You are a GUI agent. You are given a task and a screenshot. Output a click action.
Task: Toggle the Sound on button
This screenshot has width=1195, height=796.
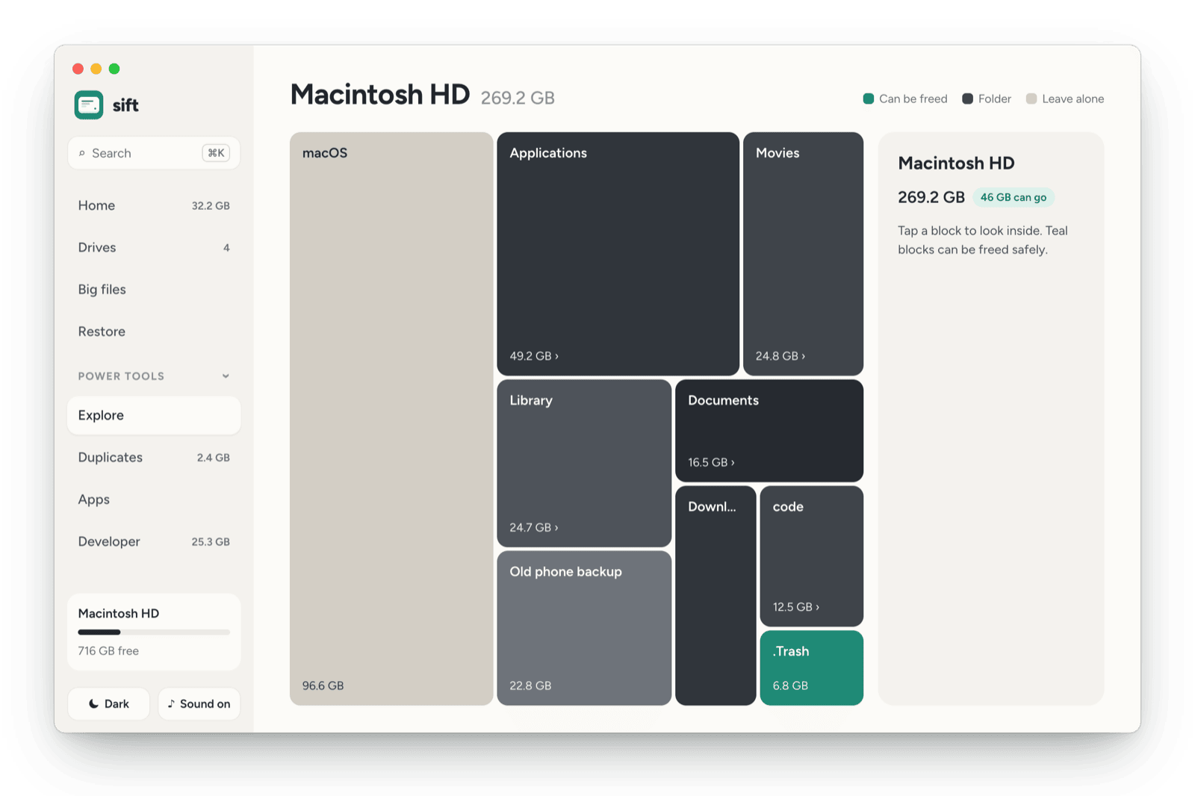click(x=199, y=703)
